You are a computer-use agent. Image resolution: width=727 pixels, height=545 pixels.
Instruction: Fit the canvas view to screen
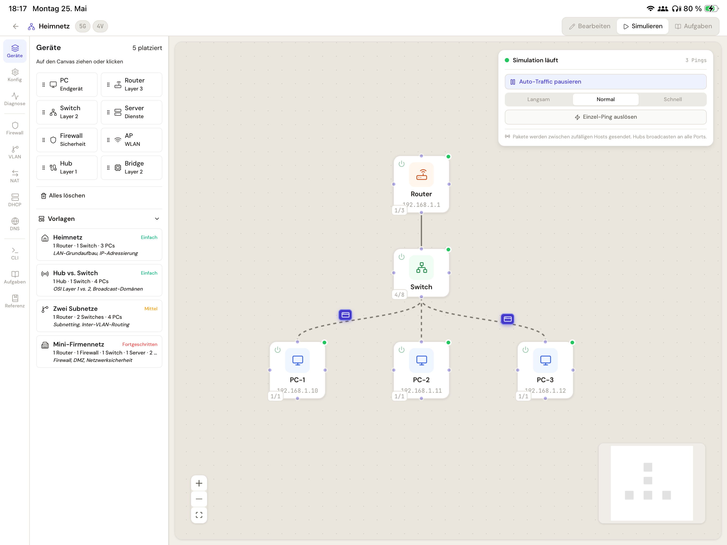tap(199, 515)
